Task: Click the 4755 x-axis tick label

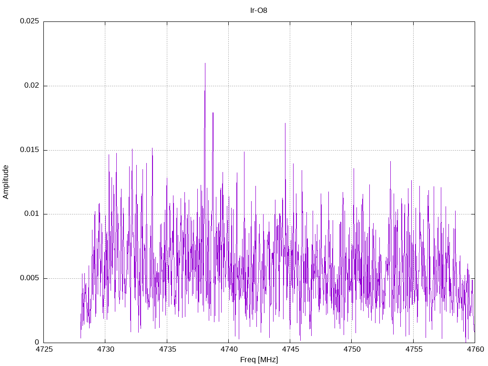Action: [x=414, y=349]
